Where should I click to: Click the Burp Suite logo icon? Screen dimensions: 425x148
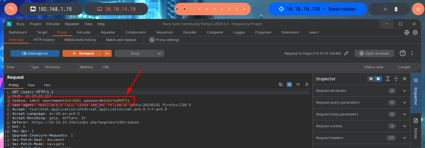[x=9, y=24]
